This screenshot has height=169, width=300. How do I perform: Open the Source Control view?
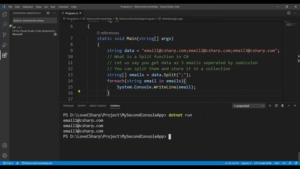tap(5, 34)
